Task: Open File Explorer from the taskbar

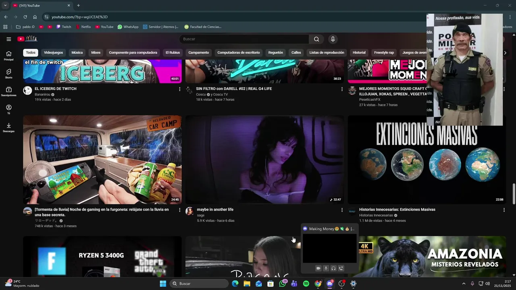Action: tap(247, 284)
